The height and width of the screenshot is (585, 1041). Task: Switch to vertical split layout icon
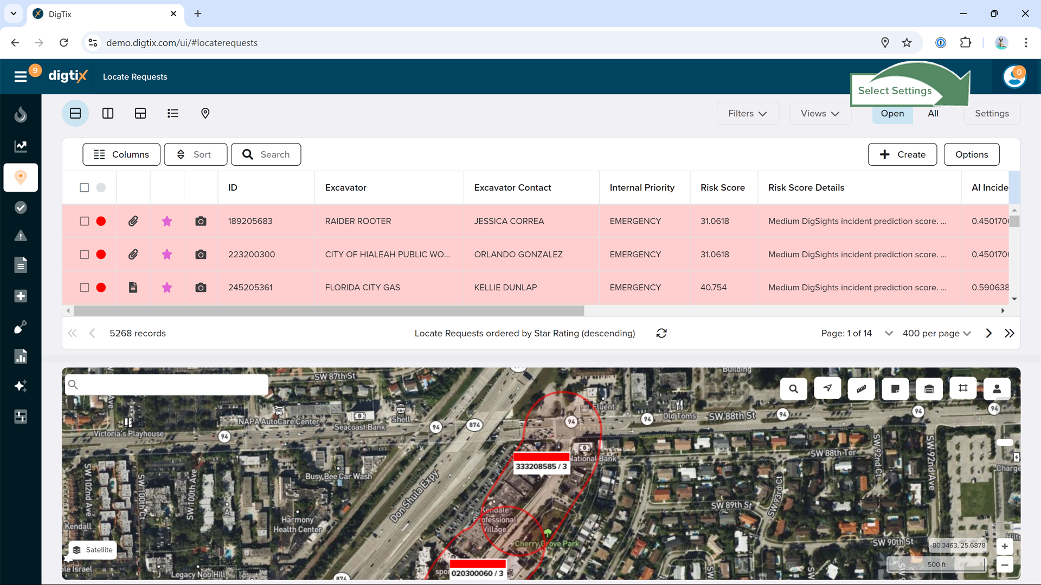click(108, 113)
